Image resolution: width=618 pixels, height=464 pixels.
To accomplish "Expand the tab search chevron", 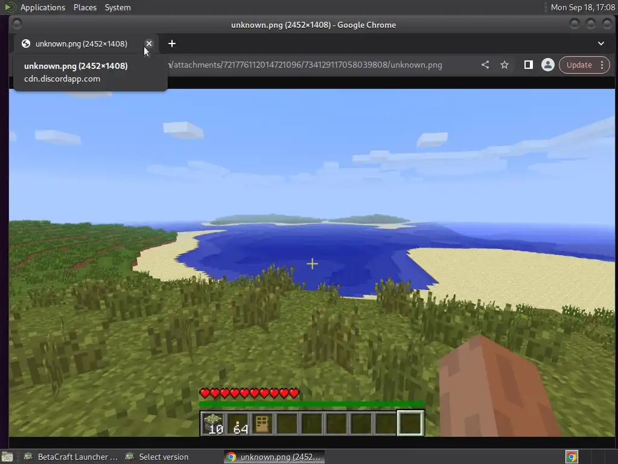I will pyautogui.click(x=601, y=43).
